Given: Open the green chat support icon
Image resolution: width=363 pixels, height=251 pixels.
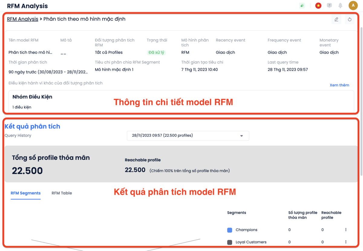Looking at the screenshot, I should 302,5.
